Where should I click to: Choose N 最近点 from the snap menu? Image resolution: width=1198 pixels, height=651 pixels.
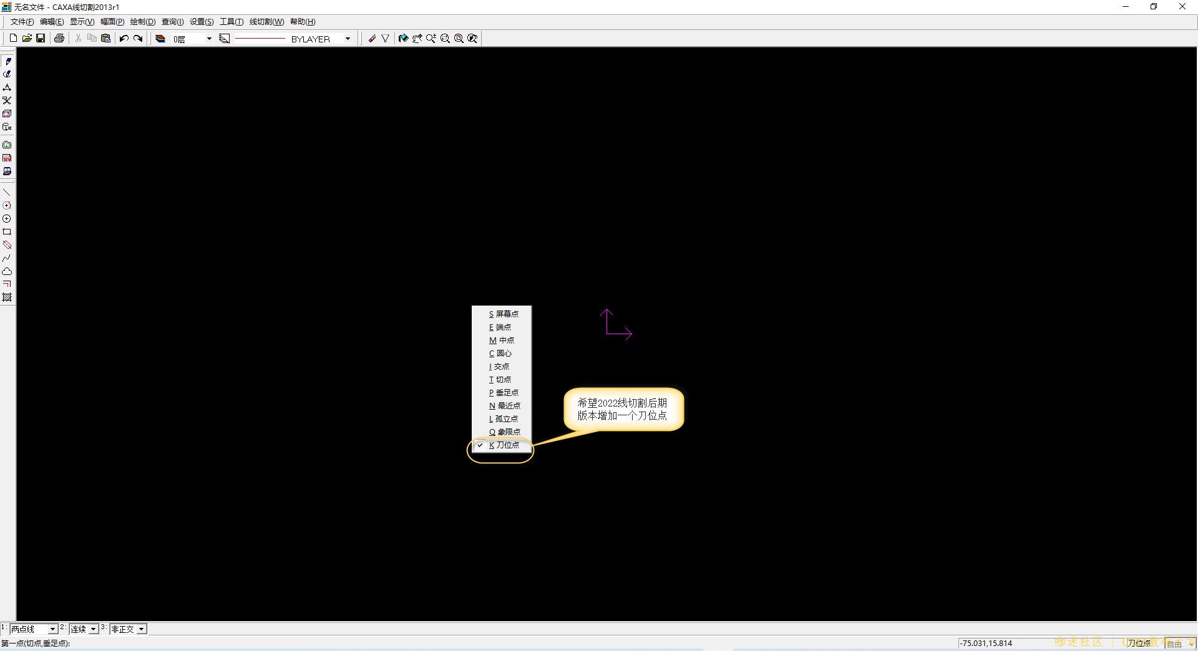click(504, 406)
